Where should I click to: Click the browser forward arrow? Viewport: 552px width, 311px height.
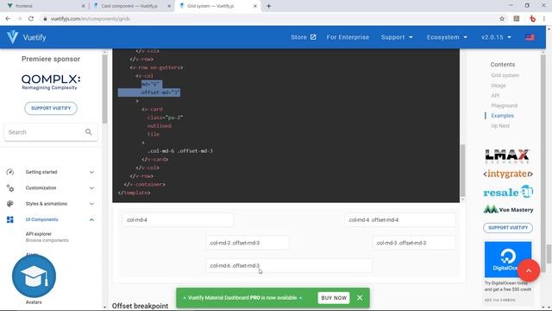point(19,19)
